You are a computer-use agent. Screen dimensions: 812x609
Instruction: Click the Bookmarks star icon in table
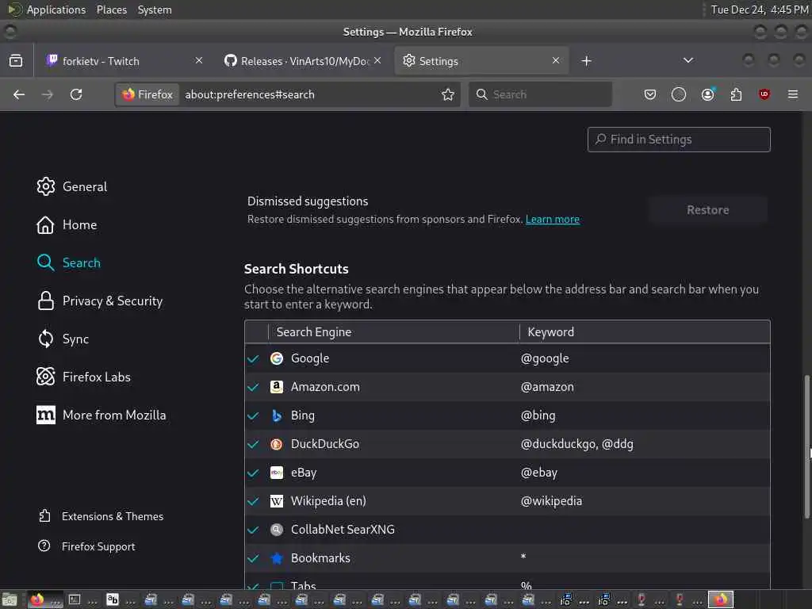277,557
